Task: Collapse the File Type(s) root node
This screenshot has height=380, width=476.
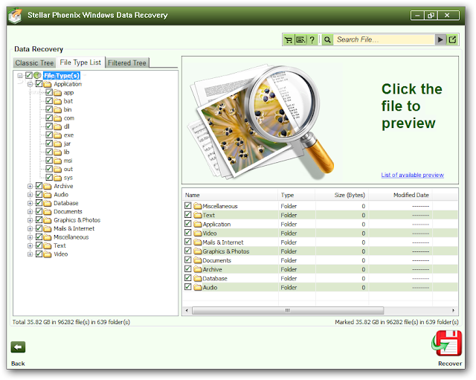Action: click(x=20, y=76)
